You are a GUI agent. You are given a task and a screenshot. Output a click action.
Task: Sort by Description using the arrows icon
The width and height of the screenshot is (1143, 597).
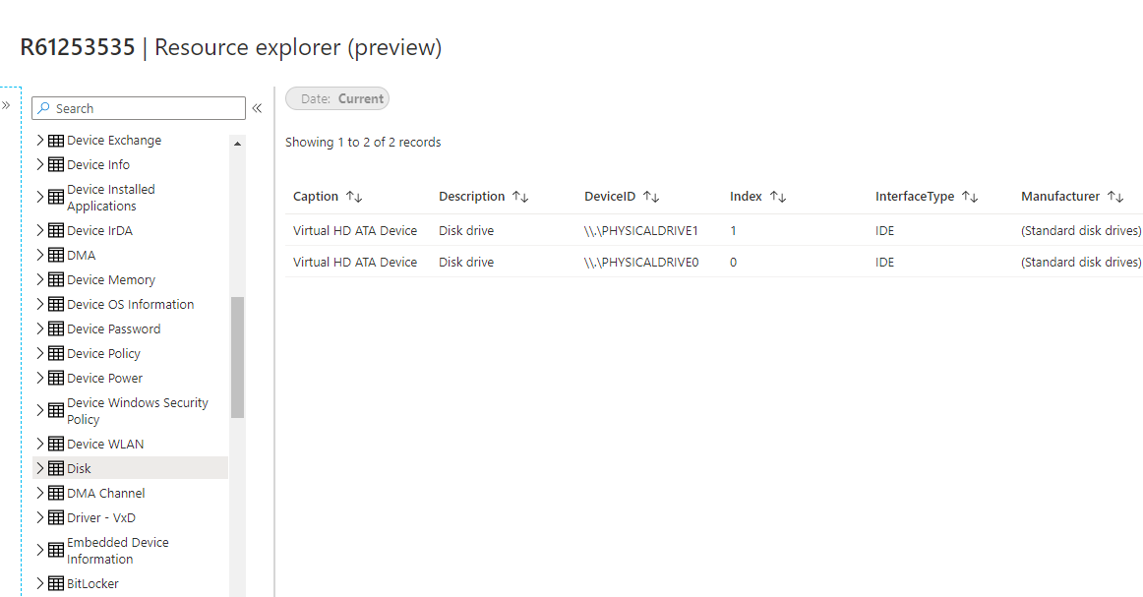tap(520, 196)
